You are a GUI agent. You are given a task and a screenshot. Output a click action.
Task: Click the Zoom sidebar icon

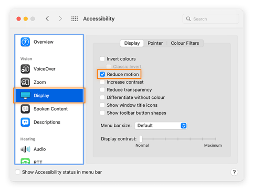click(x=25, y=82)
